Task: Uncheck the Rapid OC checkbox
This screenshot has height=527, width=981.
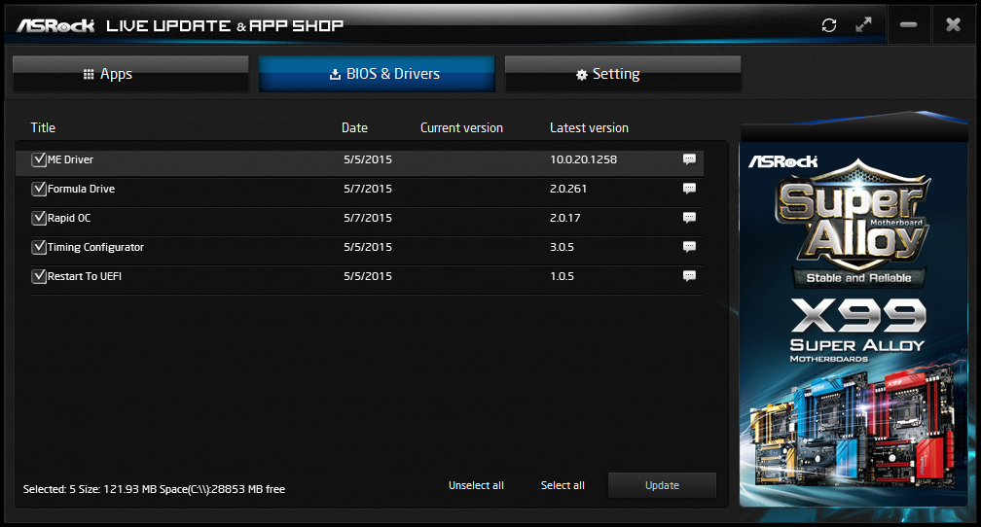Action: coord(39,218)
